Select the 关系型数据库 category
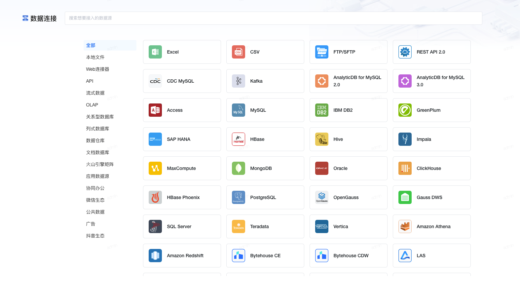The image size is (520, 282). (x=110, y=117)
